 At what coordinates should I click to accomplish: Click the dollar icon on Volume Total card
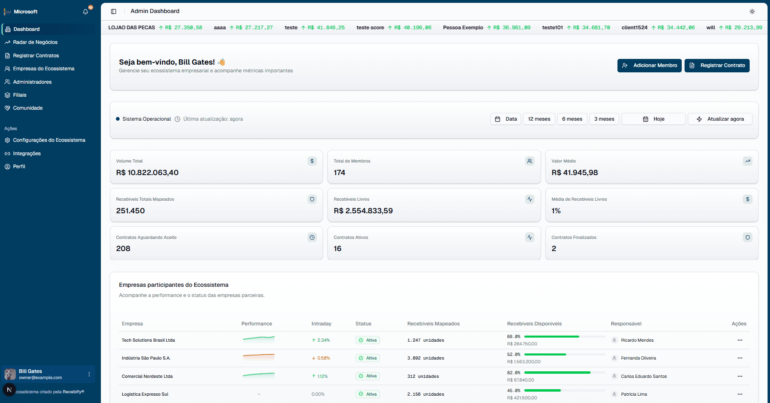[x=312, y=161]
